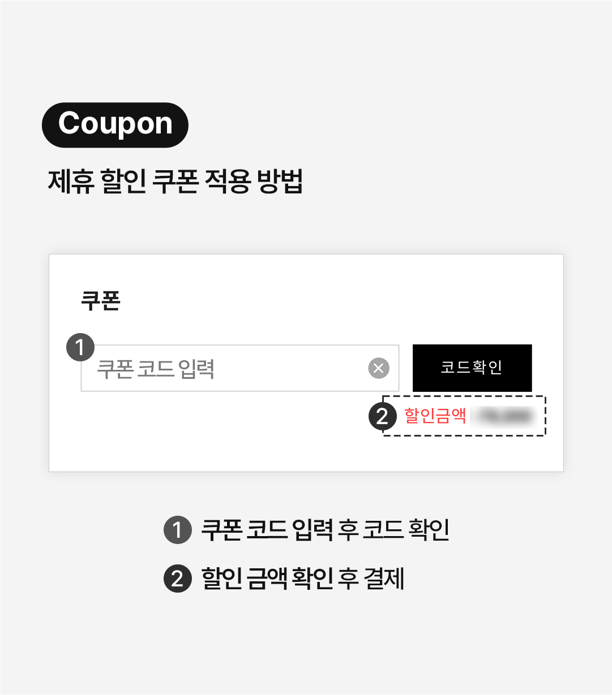The height and width of the screenshot is (695, 612).
Task: Click the word 결제 ending step two
Action: coord(384,579)
